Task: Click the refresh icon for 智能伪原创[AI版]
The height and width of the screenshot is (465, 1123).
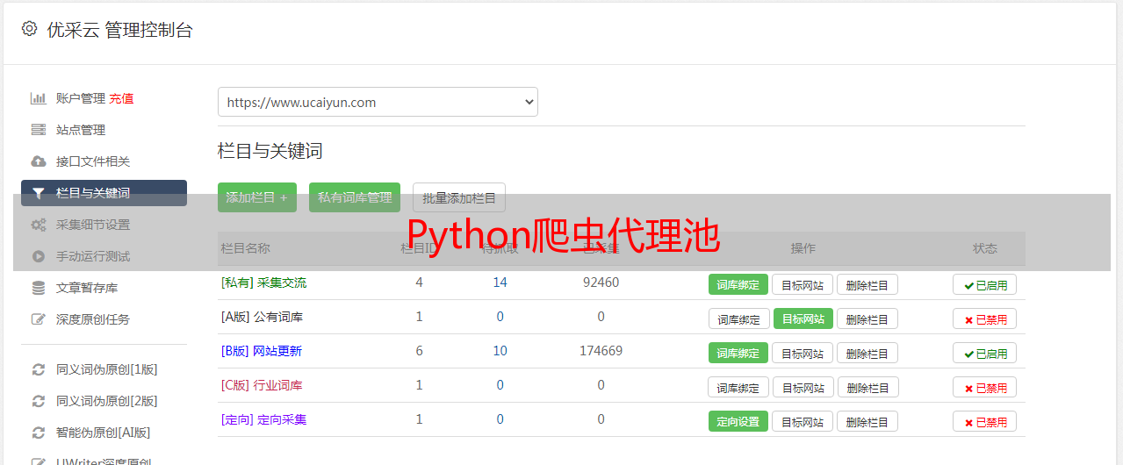Action: click(38, 433)
